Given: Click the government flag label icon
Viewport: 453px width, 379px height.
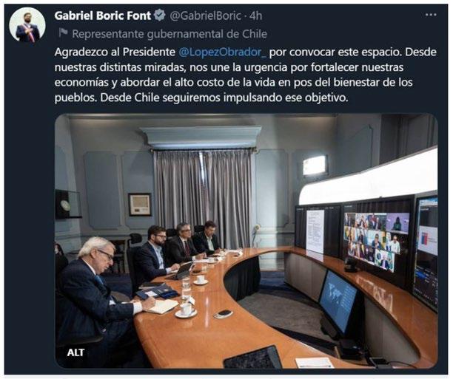Looking at the screenshot, I should point(63,33).
